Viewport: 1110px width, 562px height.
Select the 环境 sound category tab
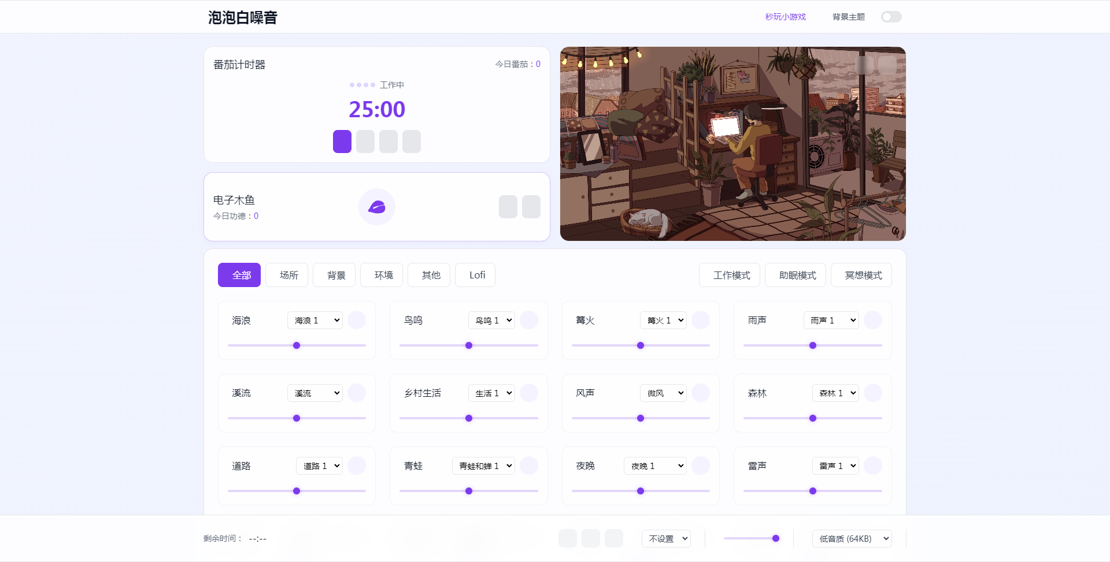[381, 274]
